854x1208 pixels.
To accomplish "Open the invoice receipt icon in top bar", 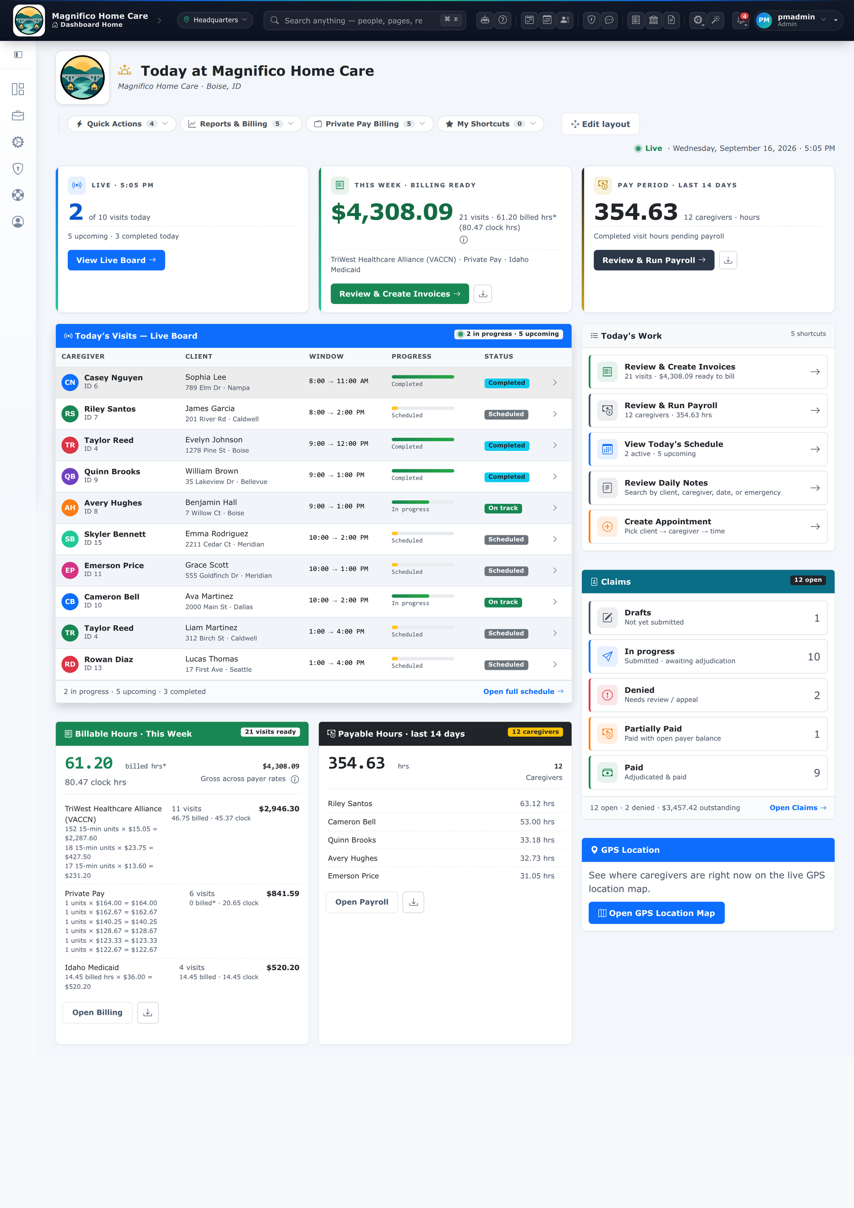I will (x=636, y=20).
